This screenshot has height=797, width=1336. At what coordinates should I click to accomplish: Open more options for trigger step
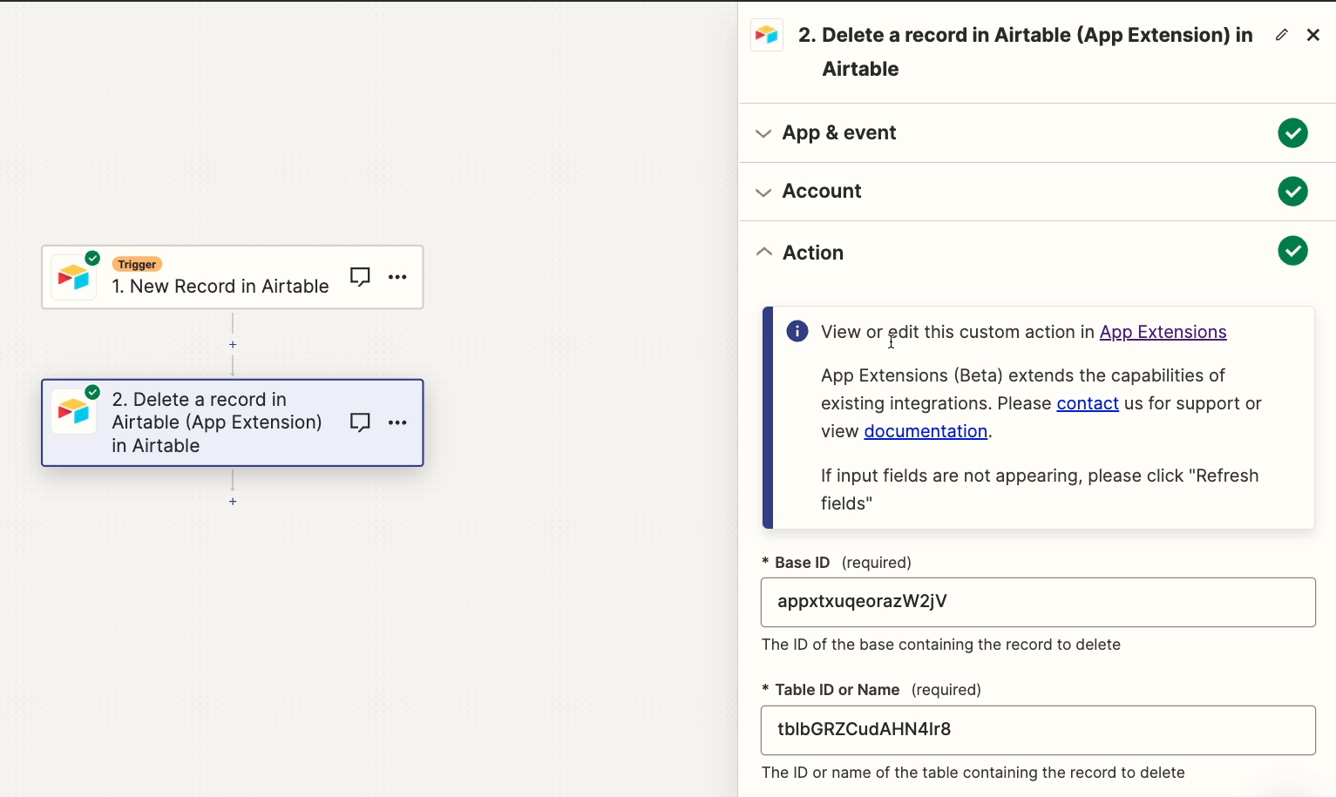[x=397, y=277]
